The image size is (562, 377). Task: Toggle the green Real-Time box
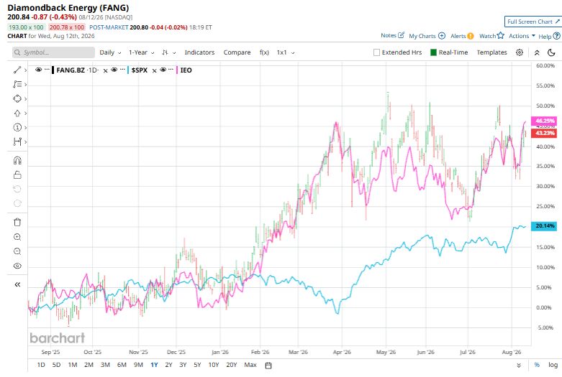[x=433, y=52]
